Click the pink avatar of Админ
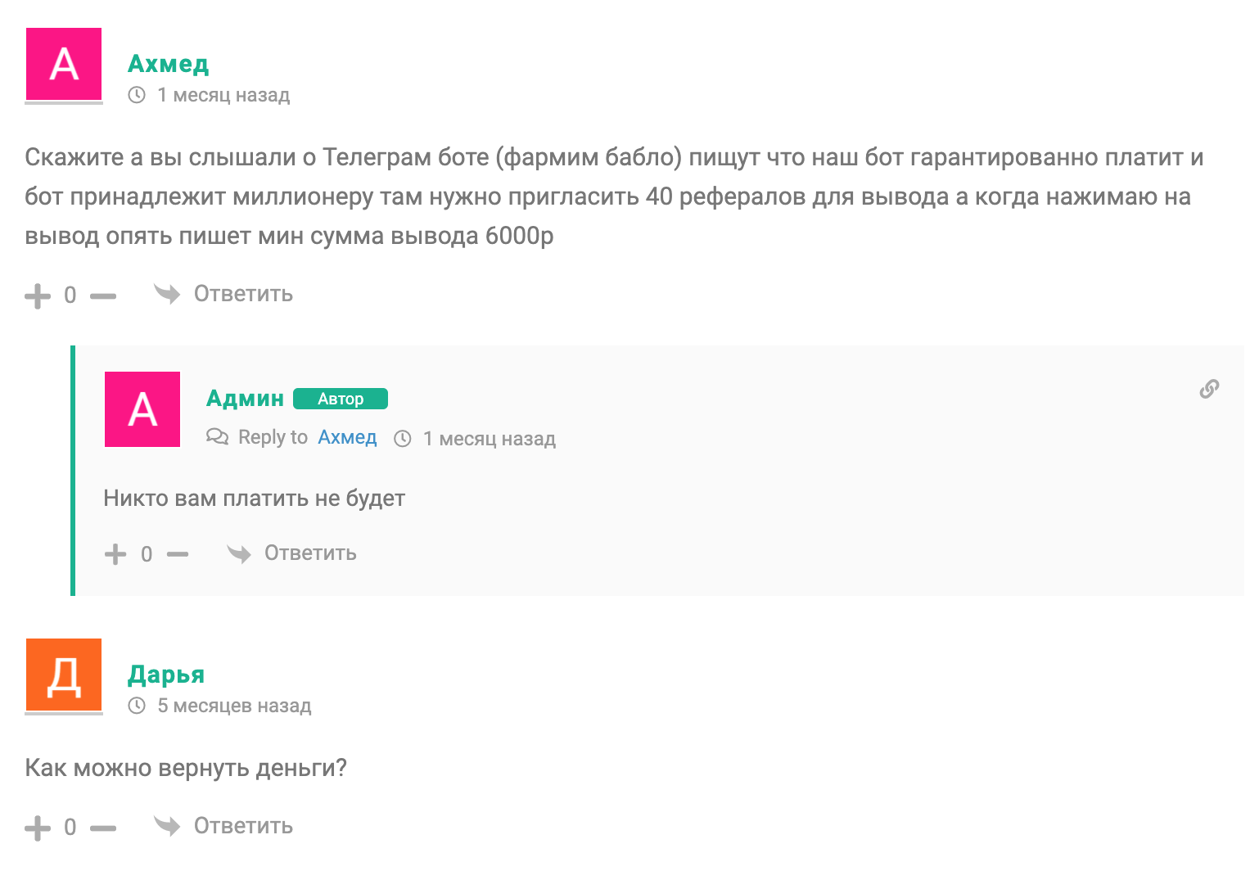The image size is (1259, 871). tap(142, 409)
